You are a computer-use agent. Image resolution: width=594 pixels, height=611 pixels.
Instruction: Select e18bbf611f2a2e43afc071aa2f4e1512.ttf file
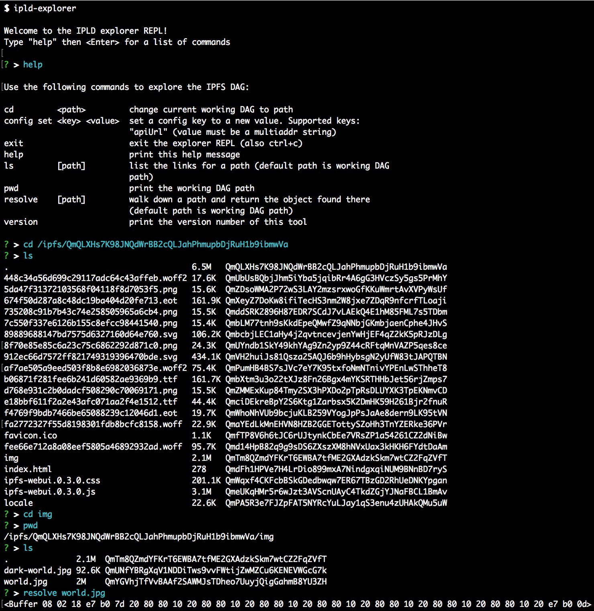click(x=91, y=402)
